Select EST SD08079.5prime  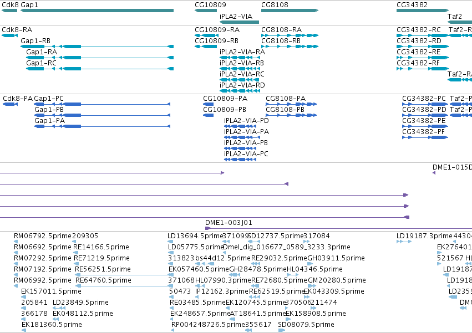coord(306,325)
